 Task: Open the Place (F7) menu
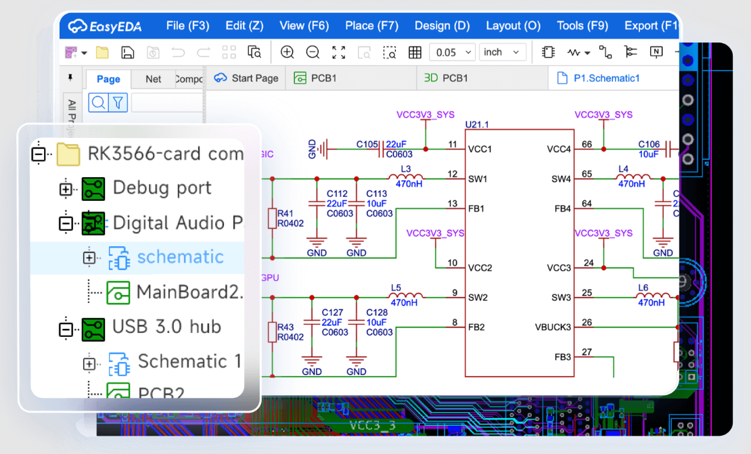371,26
